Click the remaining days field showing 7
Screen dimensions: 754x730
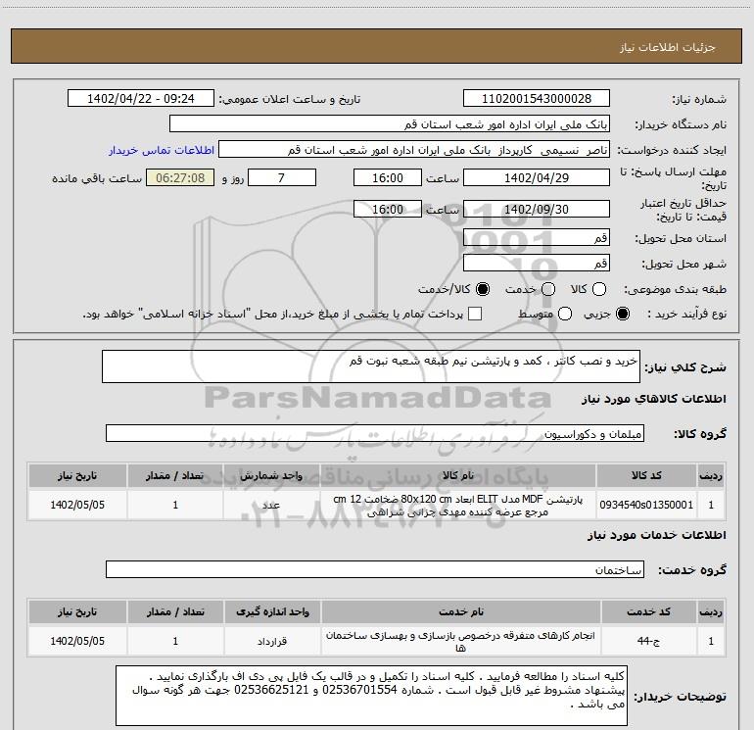click(282, 178)
